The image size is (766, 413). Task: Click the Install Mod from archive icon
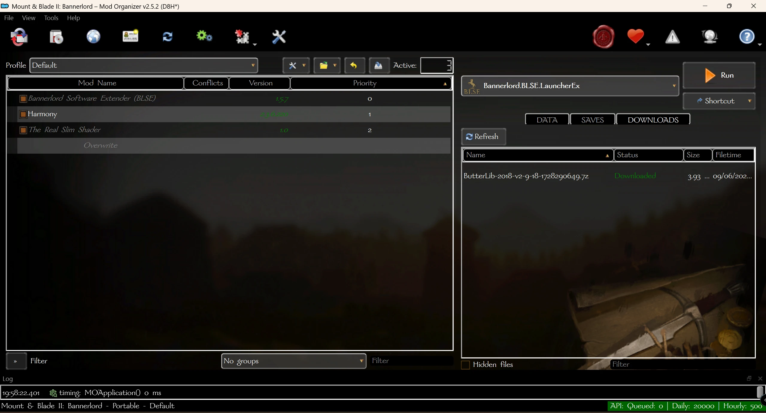coord(56,37)
